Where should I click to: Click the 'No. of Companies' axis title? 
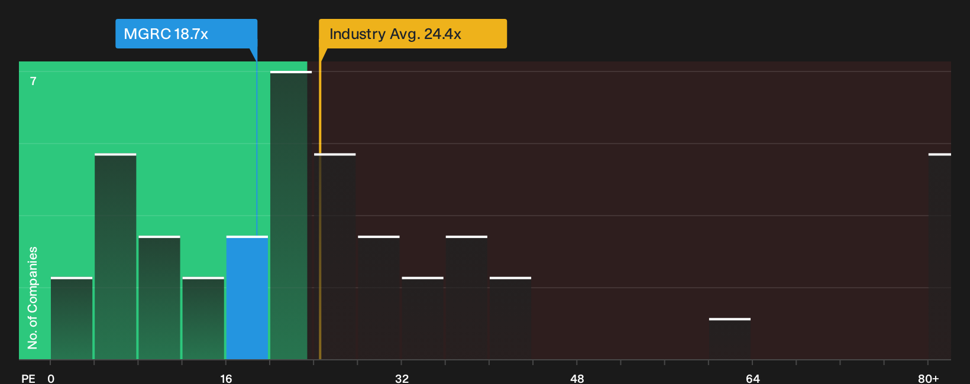pyautogui.click(x=33, y=297)
